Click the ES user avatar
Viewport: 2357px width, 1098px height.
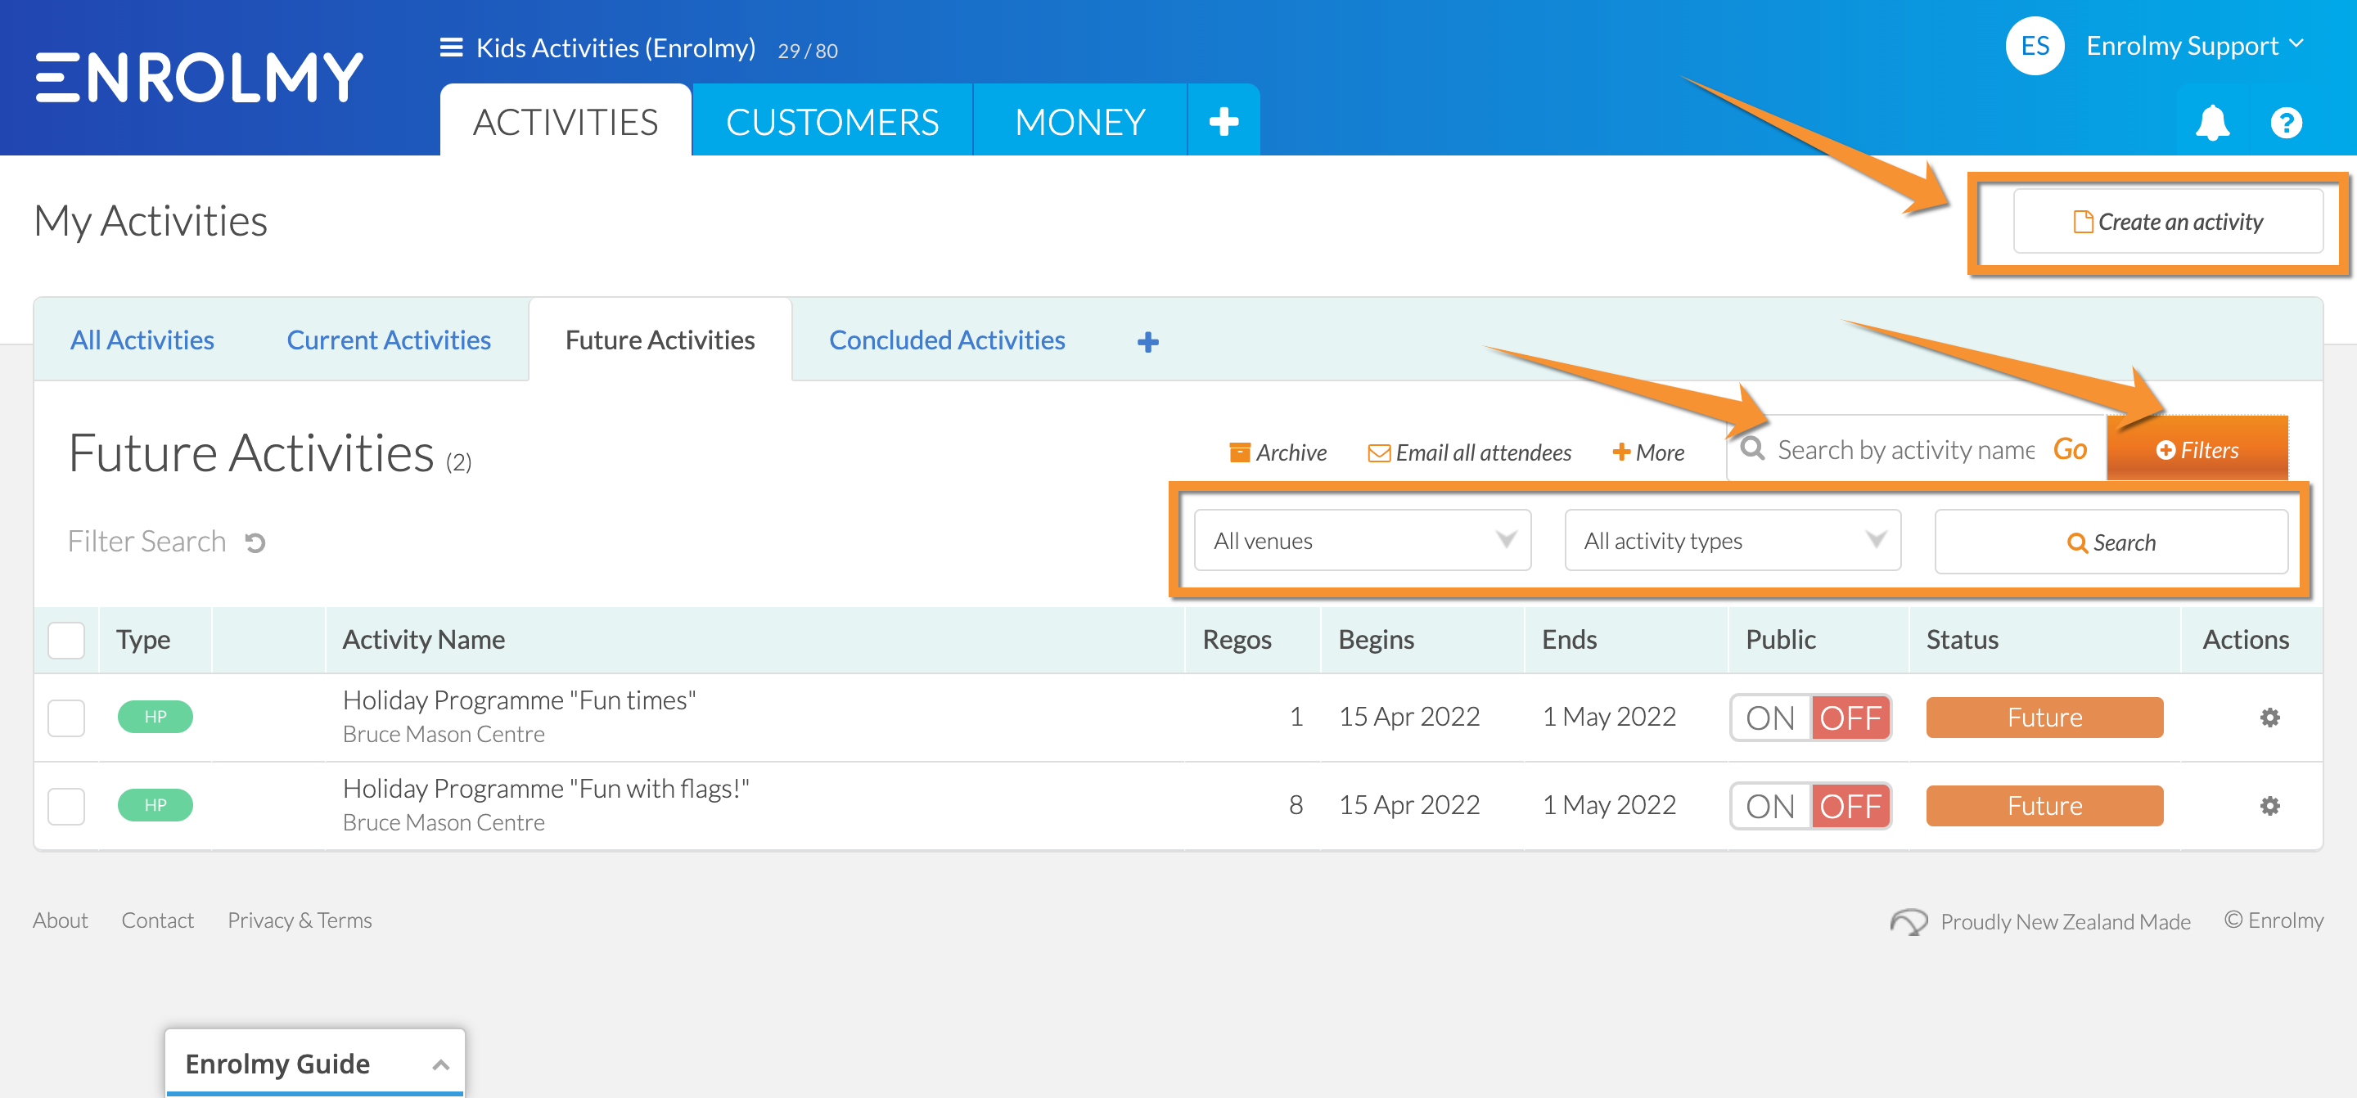pos(2035,46)
